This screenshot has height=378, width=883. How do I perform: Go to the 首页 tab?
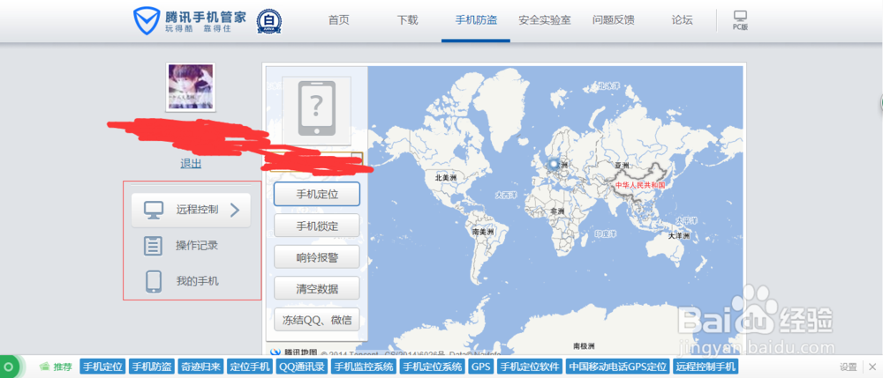point(339,21)
